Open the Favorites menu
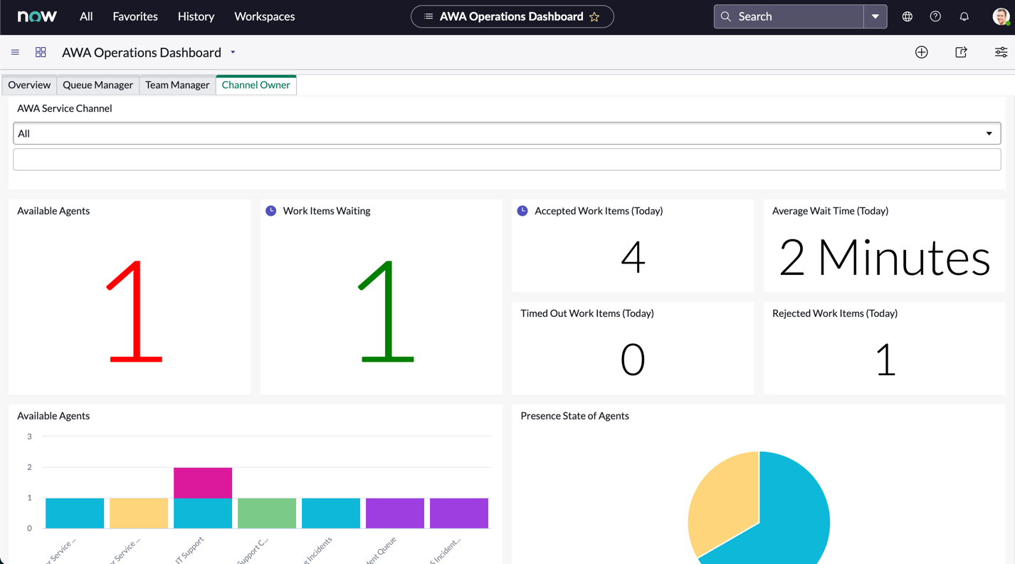Image resolution: width=1015 pixels, height=564 pixels. (135, 16)
